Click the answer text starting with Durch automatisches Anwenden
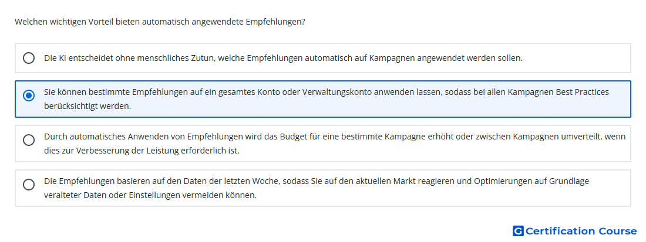 335,144
